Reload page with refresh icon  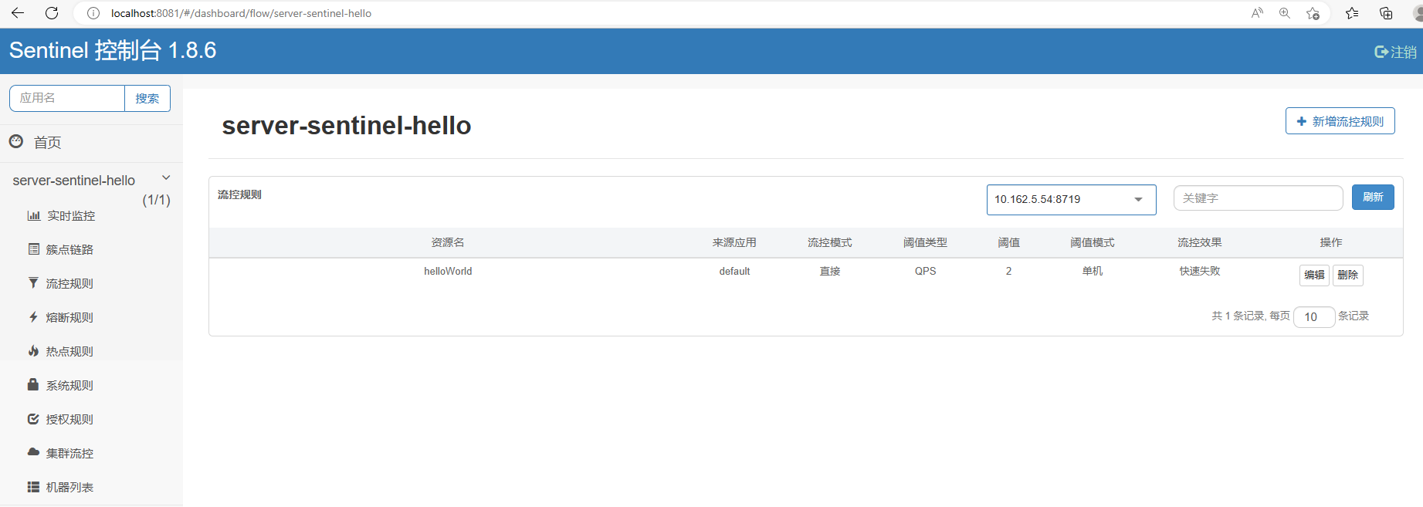coord(52,13)
